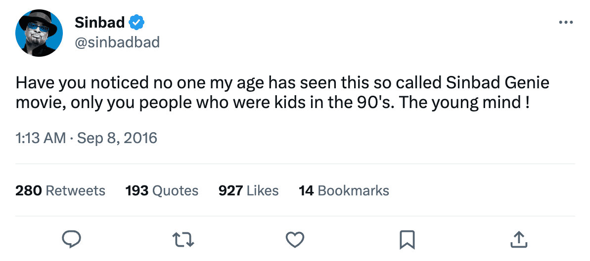Image resolution: width=590 pixels, height=261 pixels.
Task: Click the retweet arrows icon
Action: [183, 240]
